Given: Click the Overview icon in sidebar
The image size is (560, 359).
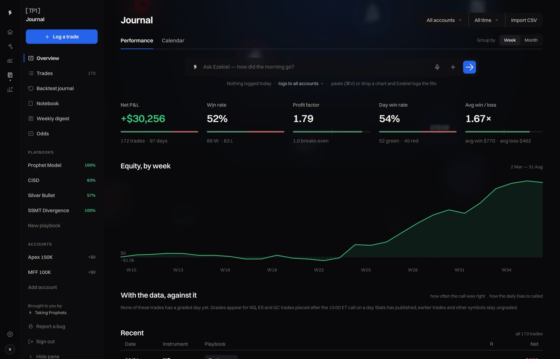Looking at the screenshot, I should click(31, 58).
